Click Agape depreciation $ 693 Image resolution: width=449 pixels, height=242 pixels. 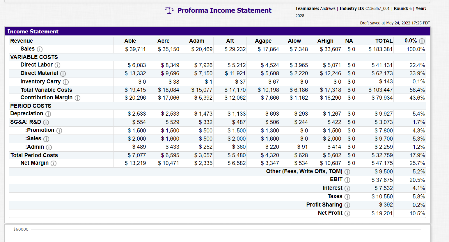272,114
